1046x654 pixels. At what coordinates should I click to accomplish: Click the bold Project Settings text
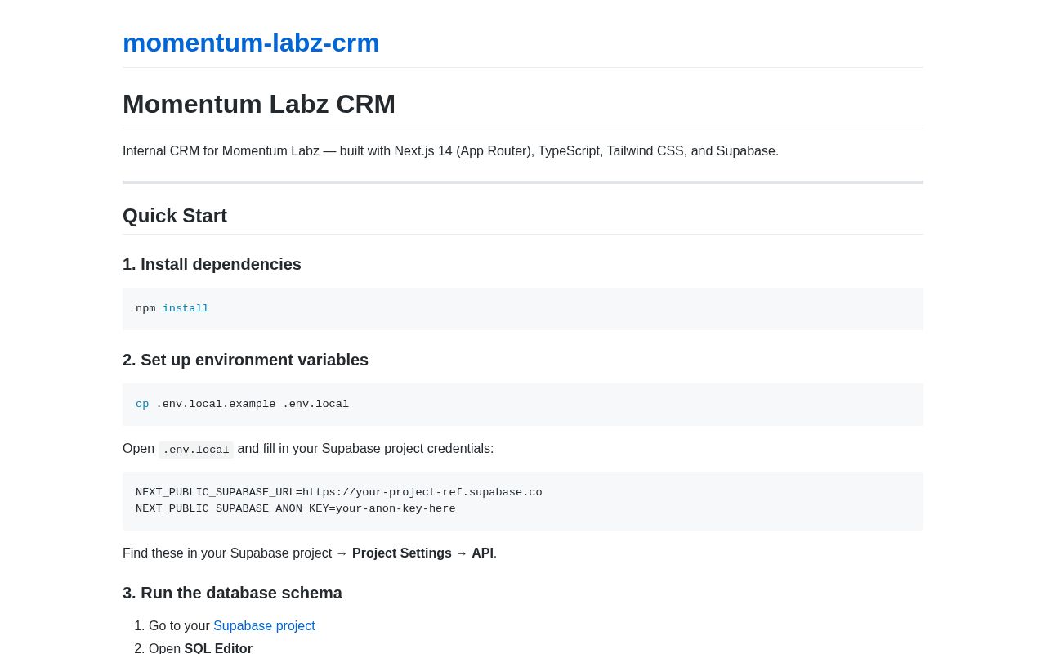click(x=402, y=553)
